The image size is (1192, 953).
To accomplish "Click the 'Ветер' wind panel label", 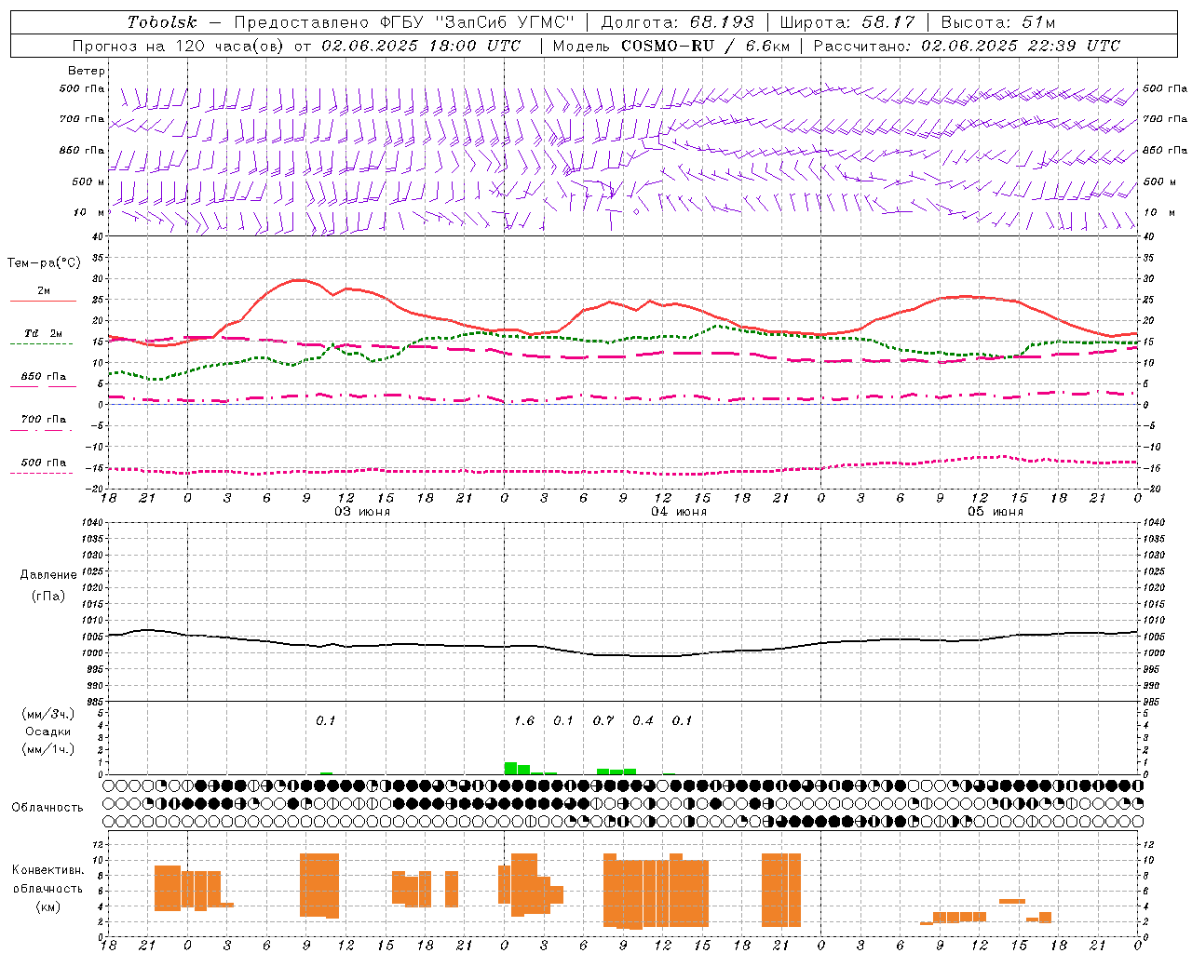I will tap(87, 71).
